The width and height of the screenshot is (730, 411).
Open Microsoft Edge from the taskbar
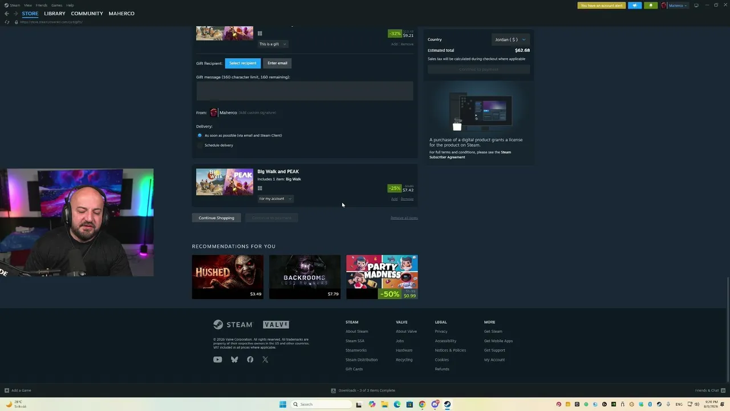tap(397, 404)
